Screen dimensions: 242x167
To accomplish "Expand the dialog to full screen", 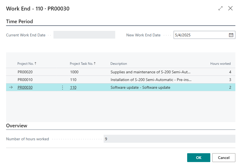I will [221, 8].
